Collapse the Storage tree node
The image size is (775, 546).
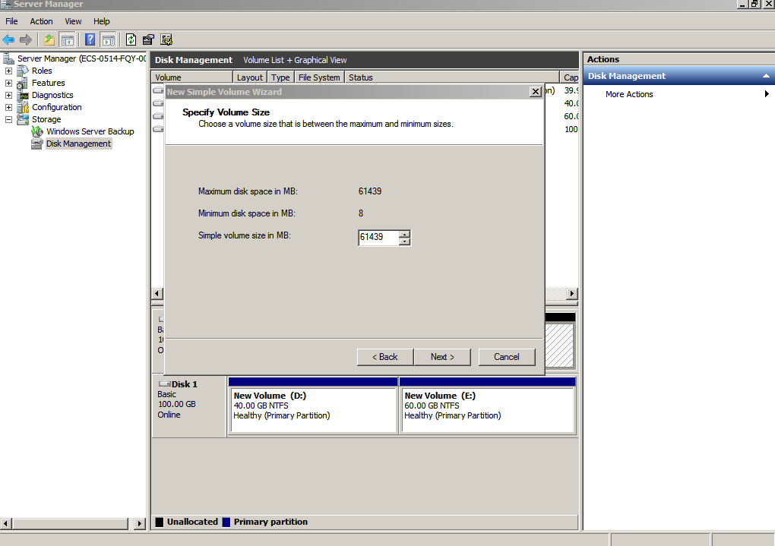pos(8,119)
